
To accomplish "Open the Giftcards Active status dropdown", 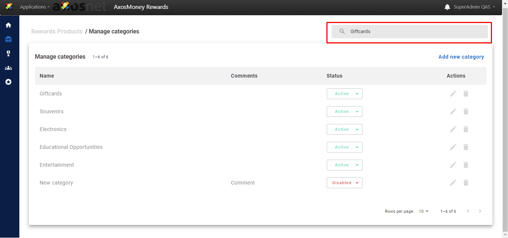I will 344,94.
